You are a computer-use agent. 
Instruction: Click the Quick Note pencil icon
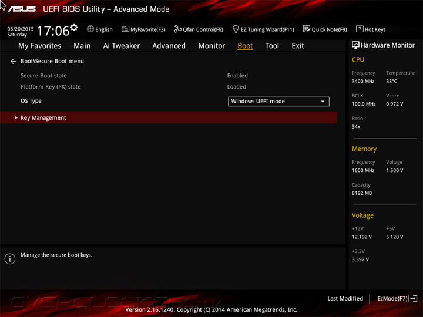307,29
